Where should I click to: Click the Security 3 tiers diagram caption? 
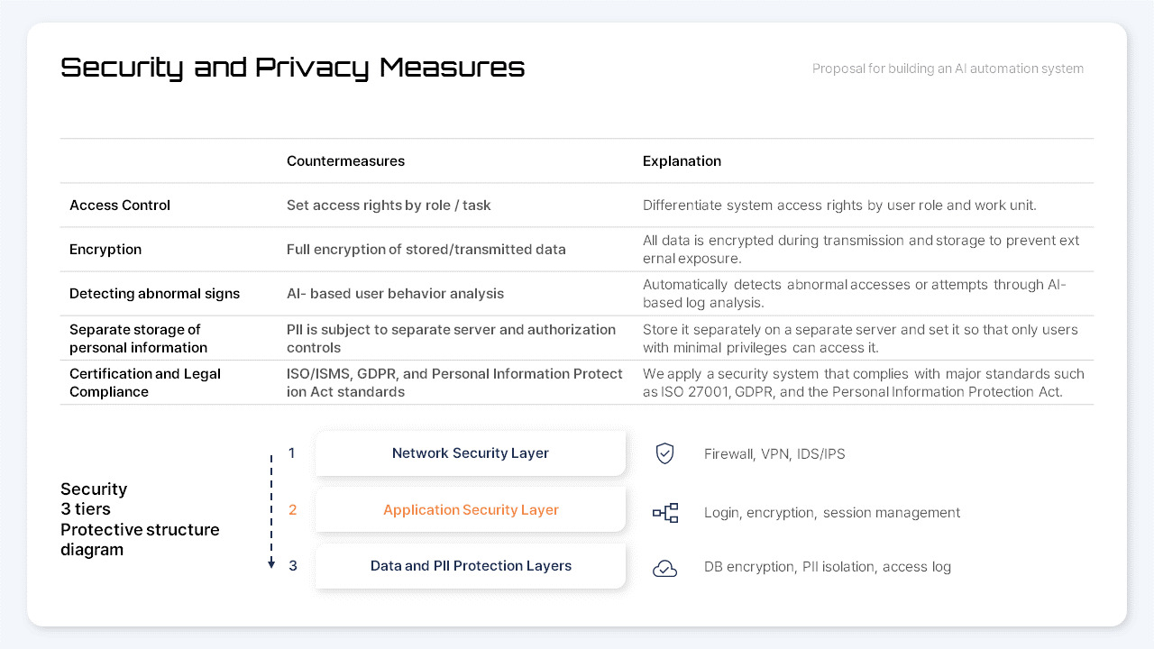click(x=140, y=519)
